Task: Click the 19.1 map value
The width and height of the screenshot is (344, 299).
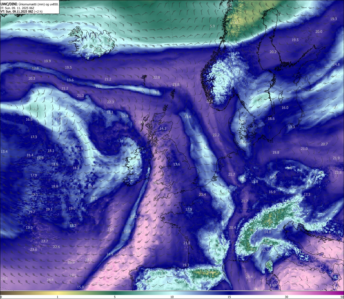Action: click(x=49, y=209)
